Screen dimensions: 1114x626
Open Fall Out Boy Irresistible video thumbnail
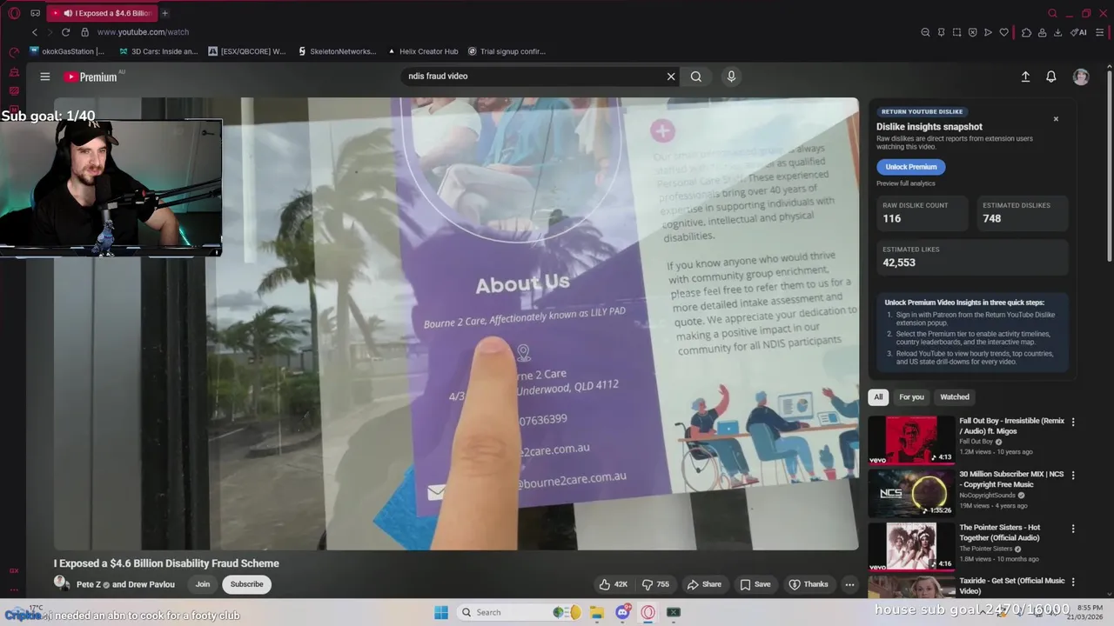(911, 440)
